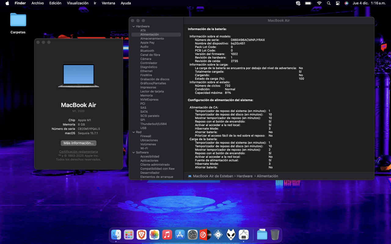Screen dimensions: 391x244
Task: Open the Visualización menu
Action: 78,3
